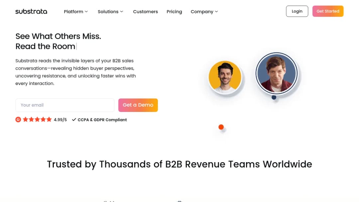Click the Get a Demo button
The image size is (359, 202).
(x=138, y=105)
